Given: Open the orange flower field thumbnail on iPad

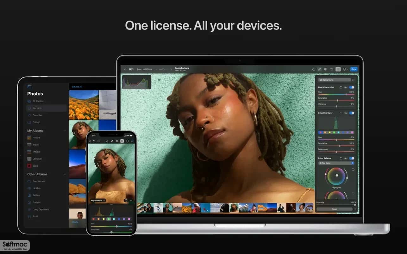Looking at the screenshot, I should pyautogui.click(x=84, y=105).
